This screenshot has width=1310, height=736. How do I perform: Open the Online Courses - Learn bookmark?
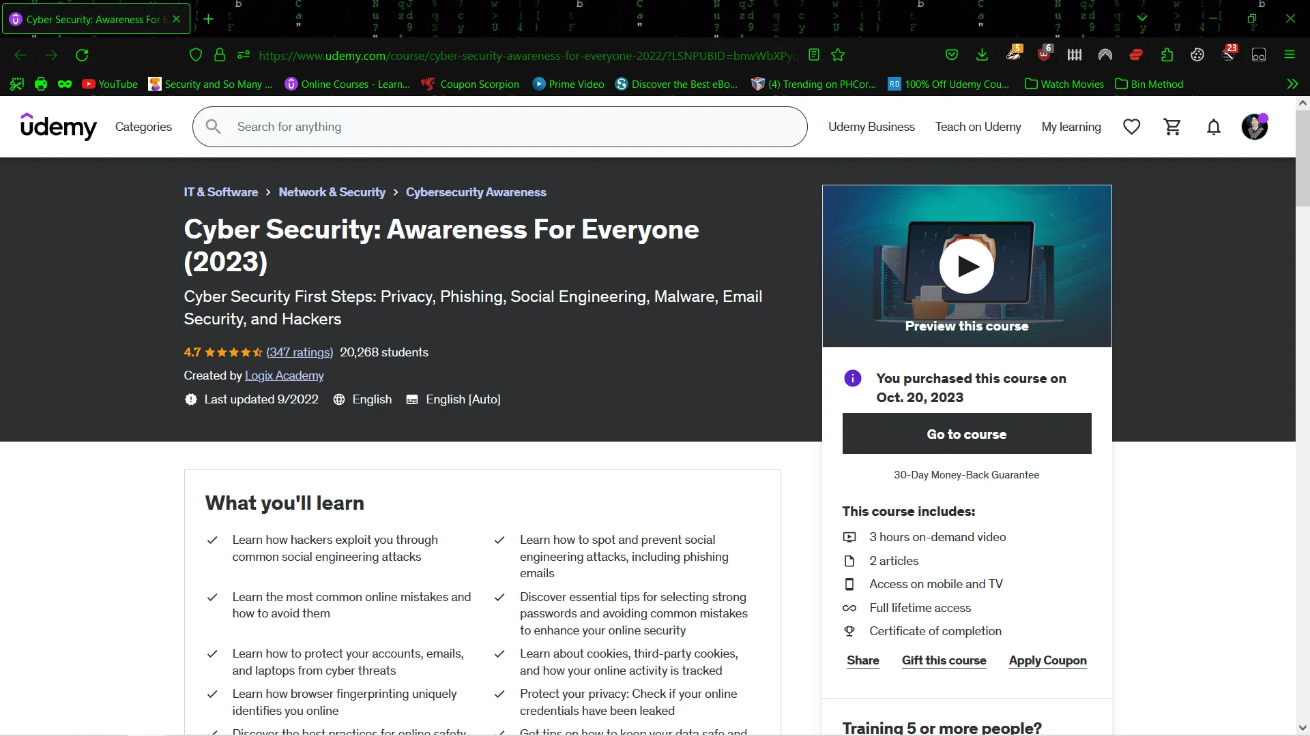tap(347, 85)
